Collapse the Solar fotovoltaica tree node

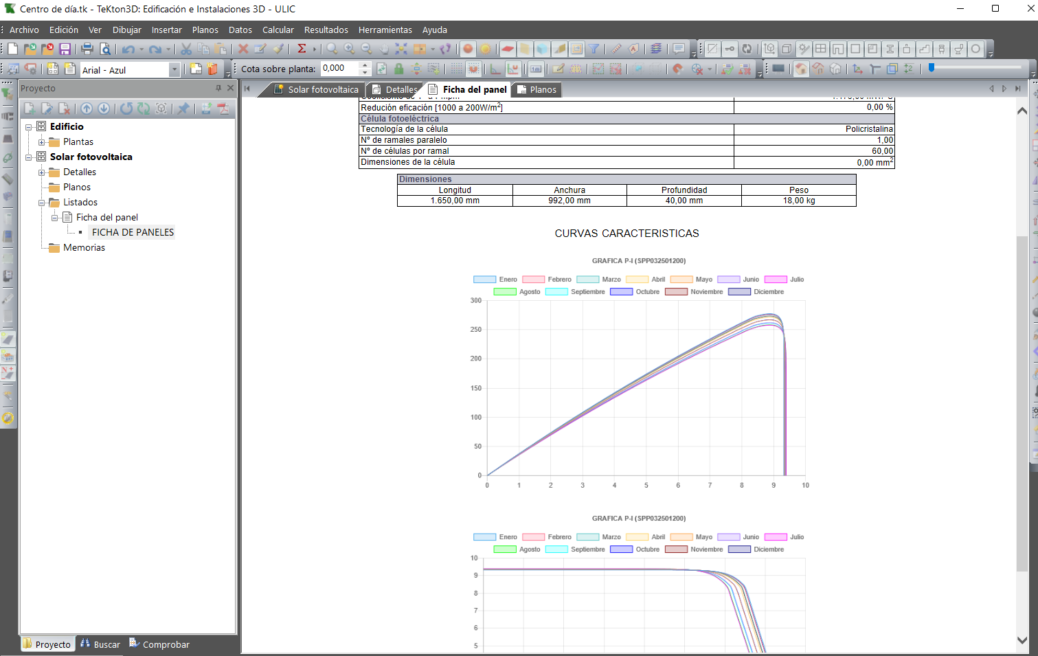point(29,157)
